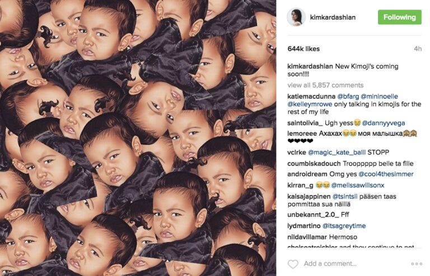Expand view all 5,857 comments
Image resolution: width=430 pixels, height=276 pixels.
pyautogui.click(x=325, y=85)
